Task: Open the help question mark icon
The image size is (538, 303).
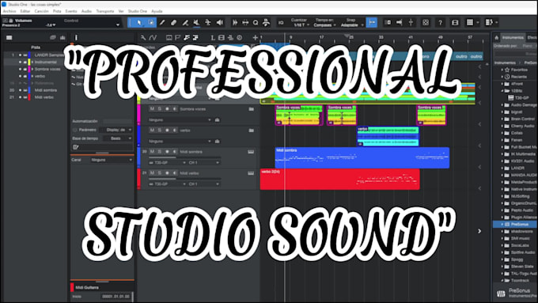Action: [x=440, y=23]
